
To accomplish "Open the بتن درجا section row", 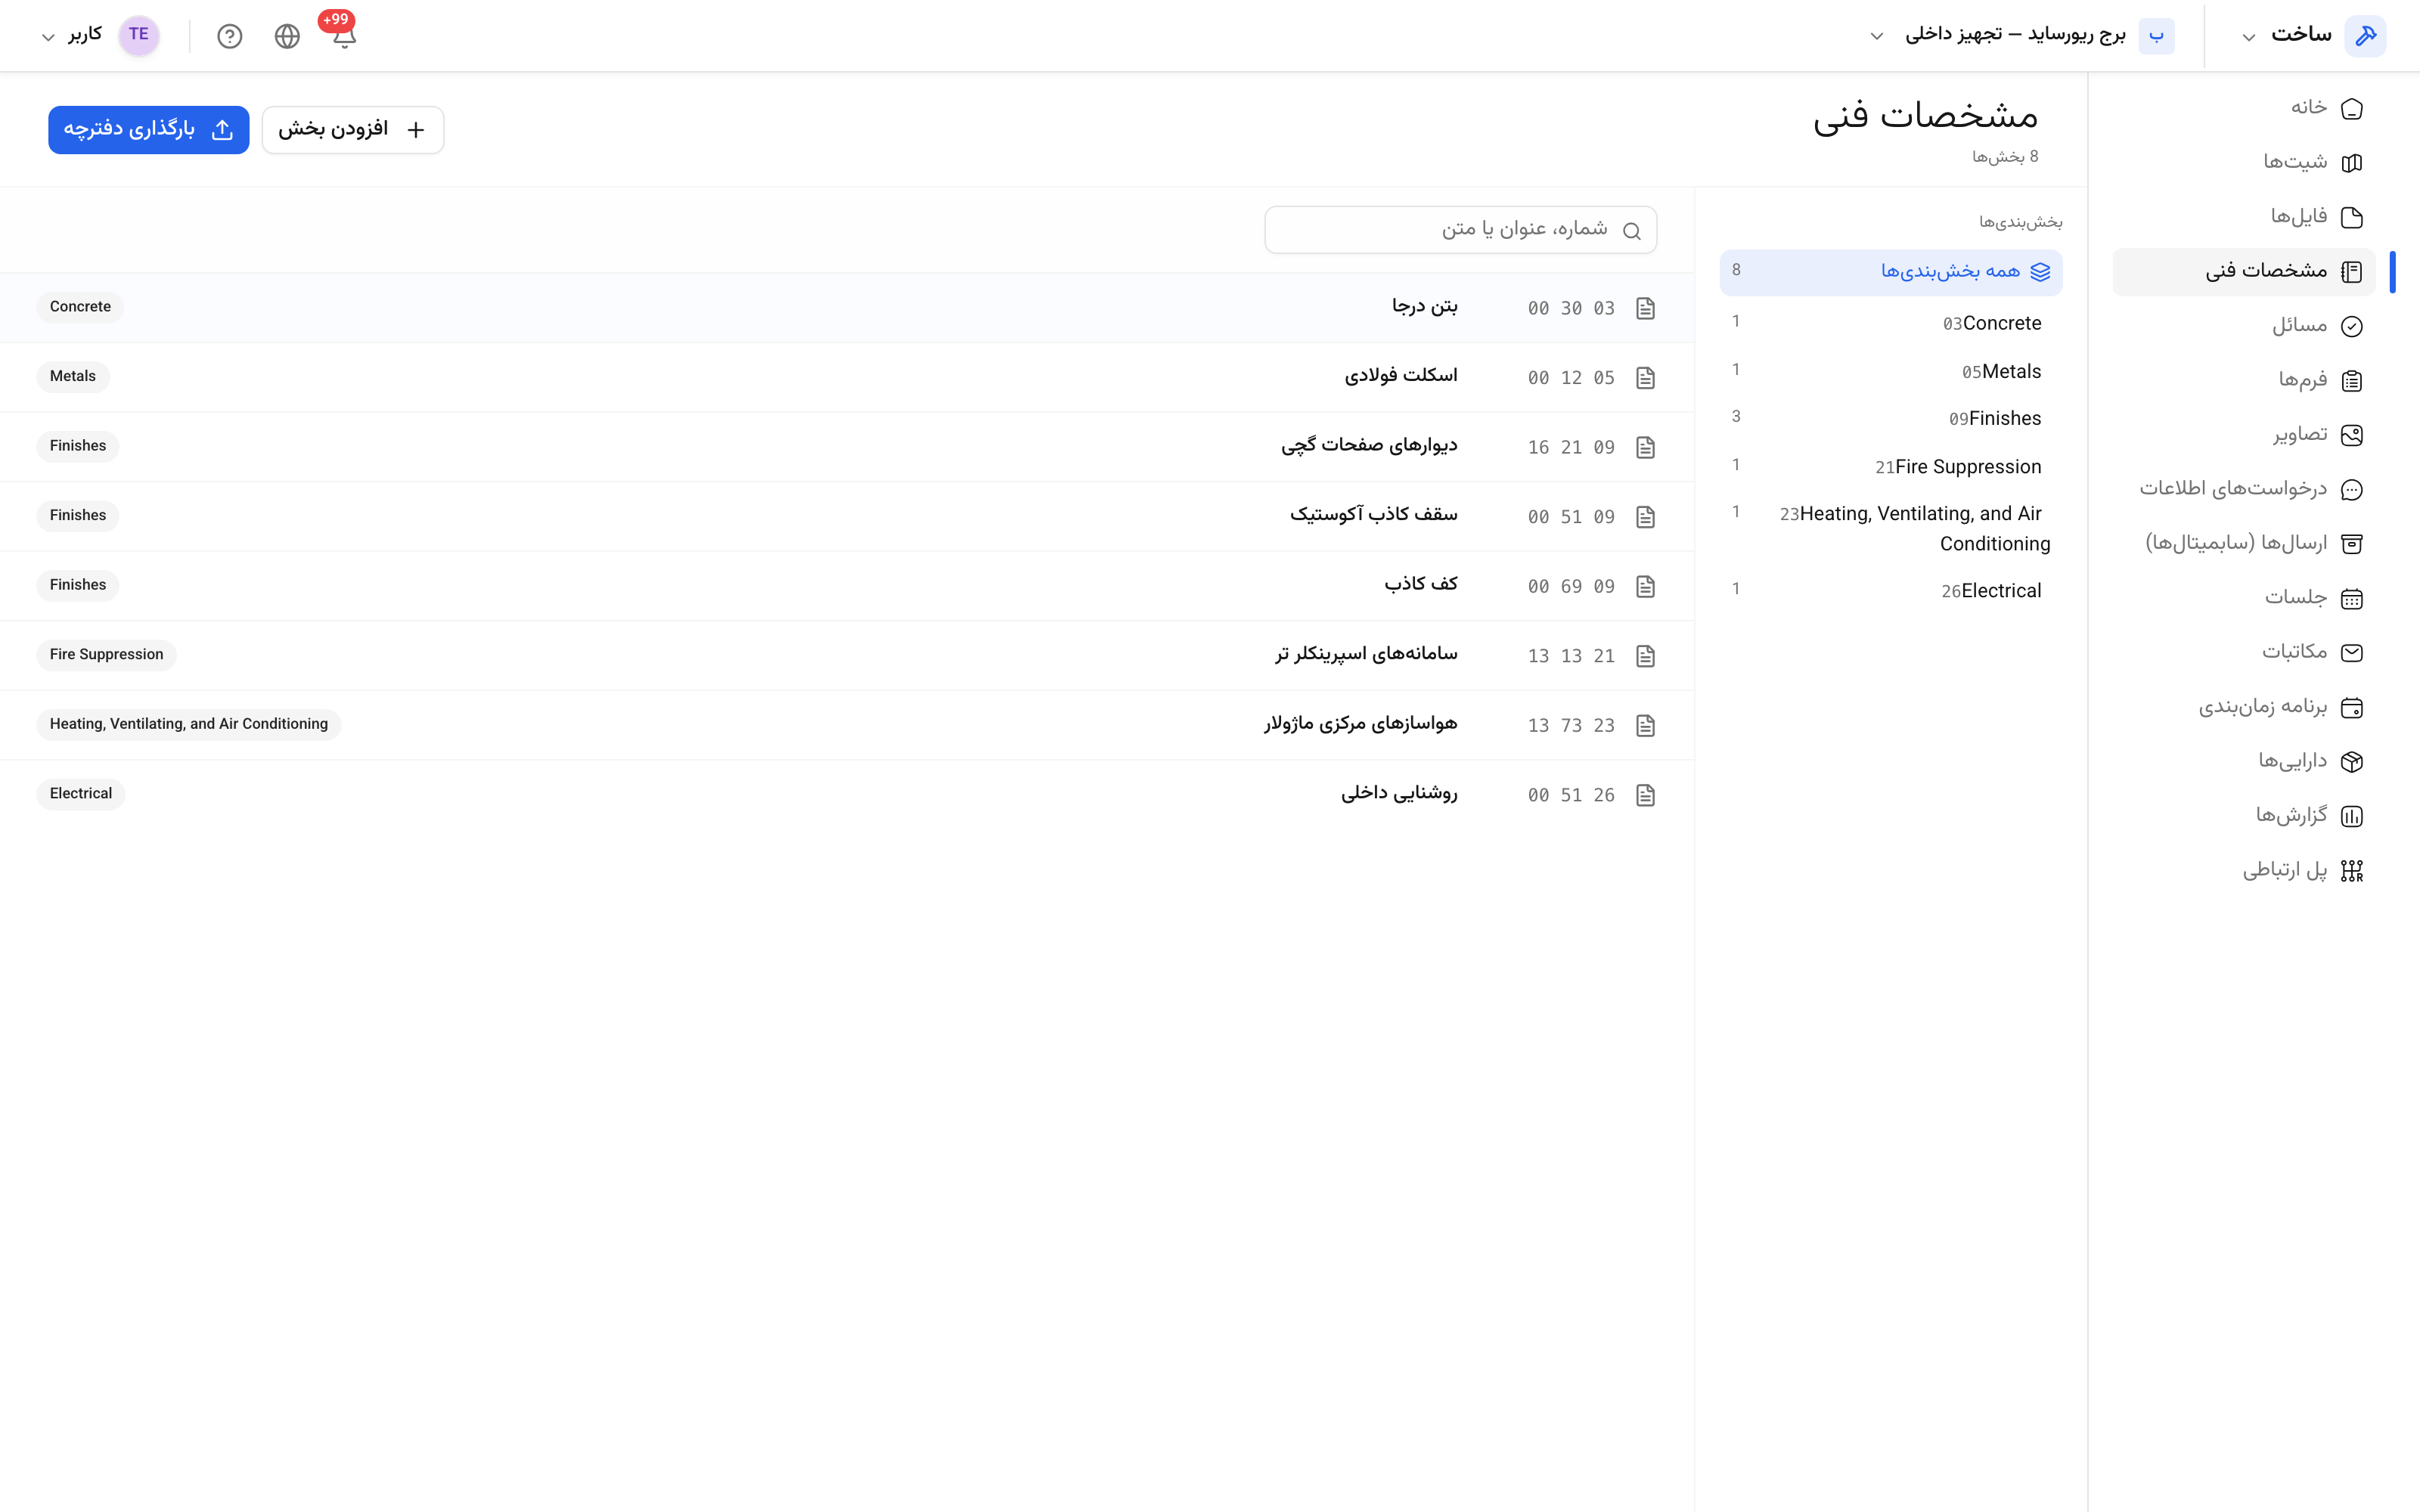I will (x=847, y=308).
